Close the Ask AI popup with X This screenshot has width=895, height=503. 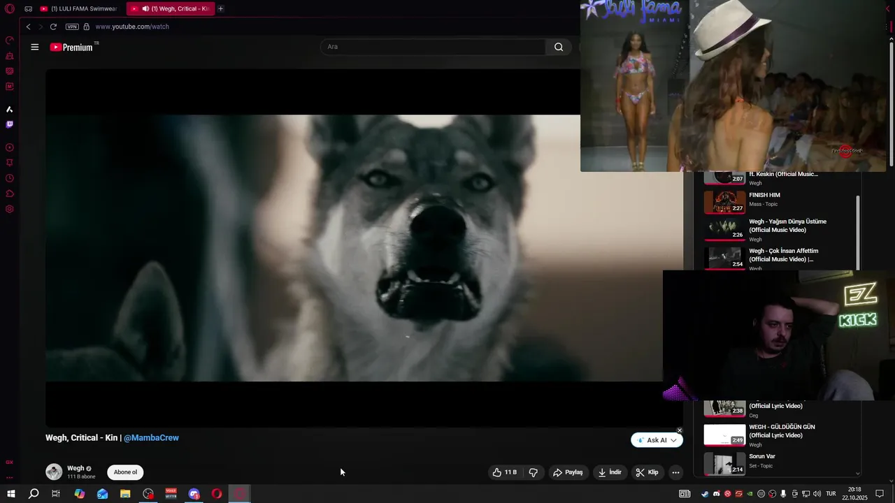[679, 430]
